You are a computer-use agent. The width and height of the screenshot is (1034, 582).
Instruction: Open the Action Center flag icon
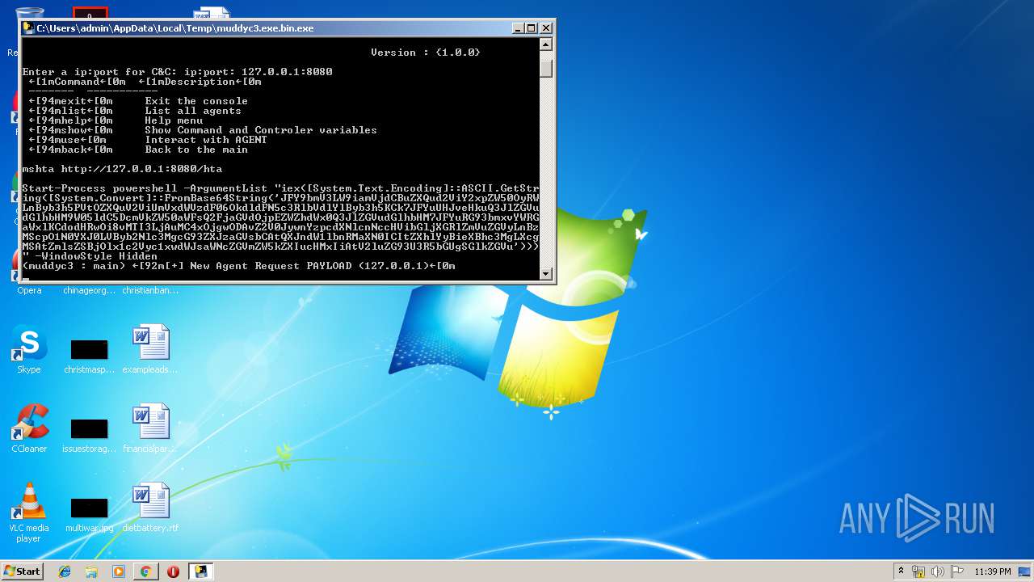pos(956,571)
